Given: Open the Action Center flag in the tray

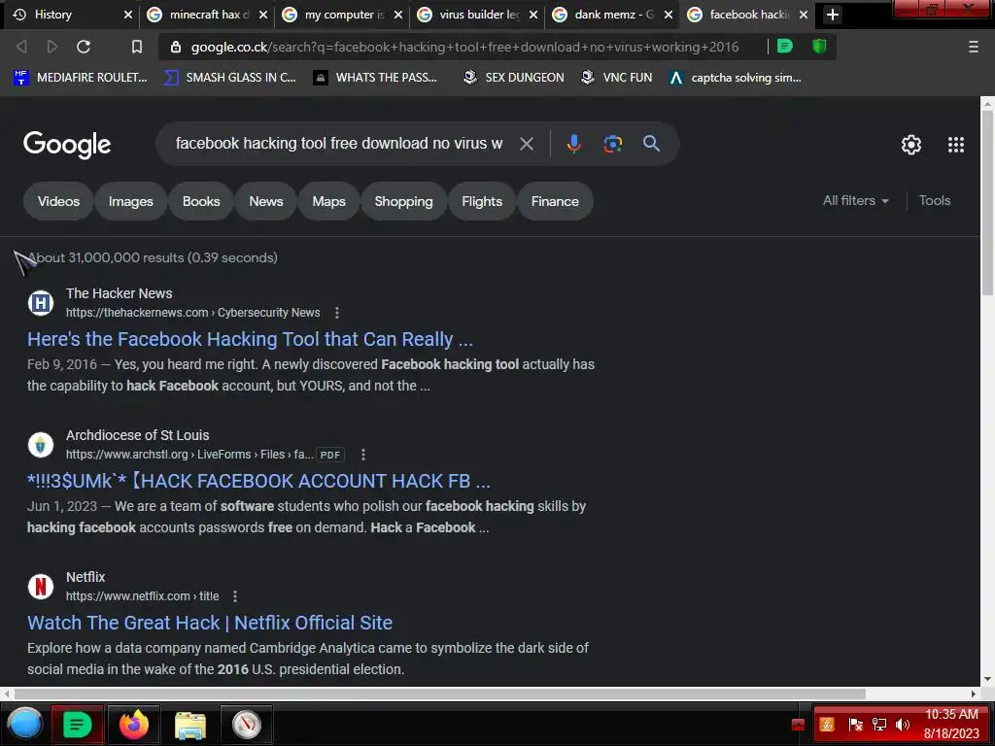Looking at the screenshot, I should point(855,725).
